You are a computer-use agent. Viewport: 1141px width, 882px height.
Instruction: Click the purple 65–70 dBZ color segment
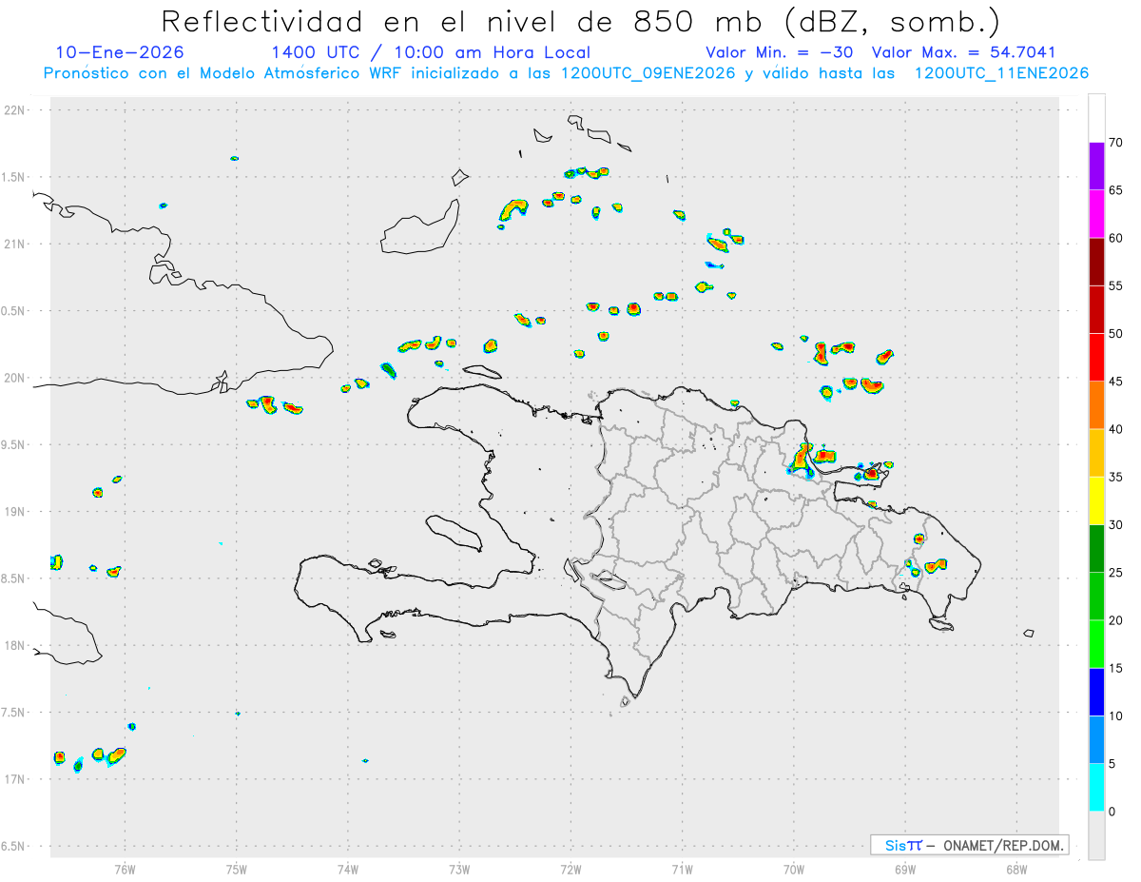point(1096,167)
